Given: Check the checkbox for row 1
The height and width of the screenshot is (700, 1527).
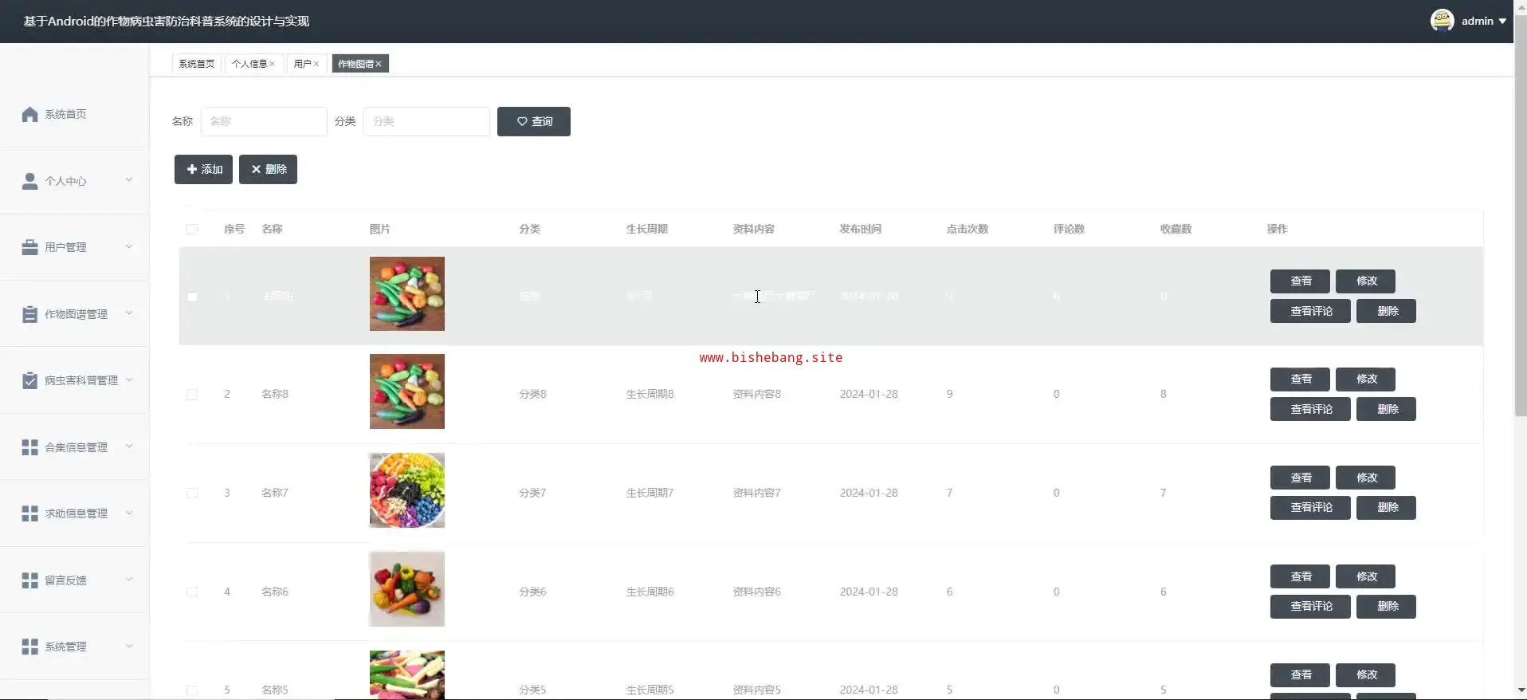Looking at the screenshot, I should [192, 297].
